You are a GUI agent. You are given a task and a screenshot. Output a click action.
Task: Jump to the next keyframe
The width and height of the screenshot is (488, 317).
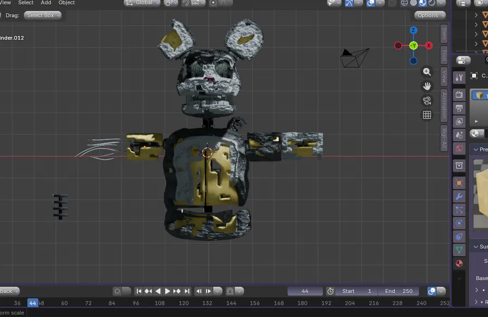(x=177, y=291)
